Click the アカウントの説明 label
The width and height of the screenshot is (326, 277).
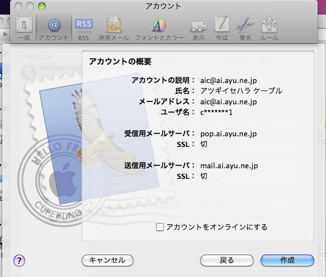[163, 80]
